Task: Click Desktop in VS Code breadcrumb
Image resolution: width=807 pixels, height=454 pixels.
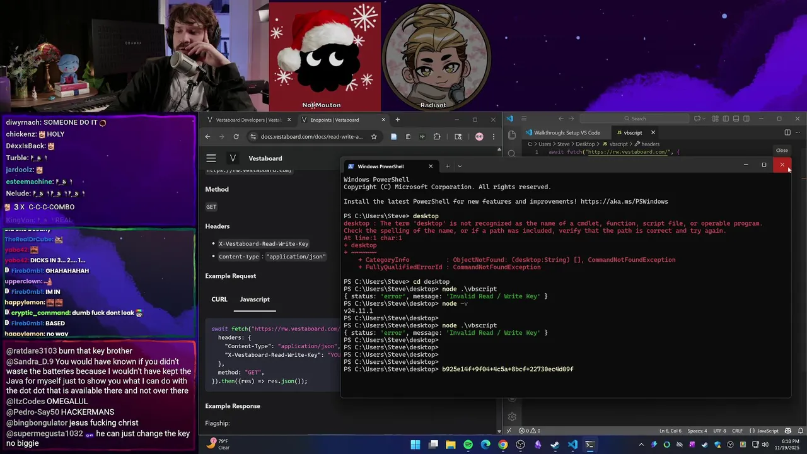Action: coord(585,144)
